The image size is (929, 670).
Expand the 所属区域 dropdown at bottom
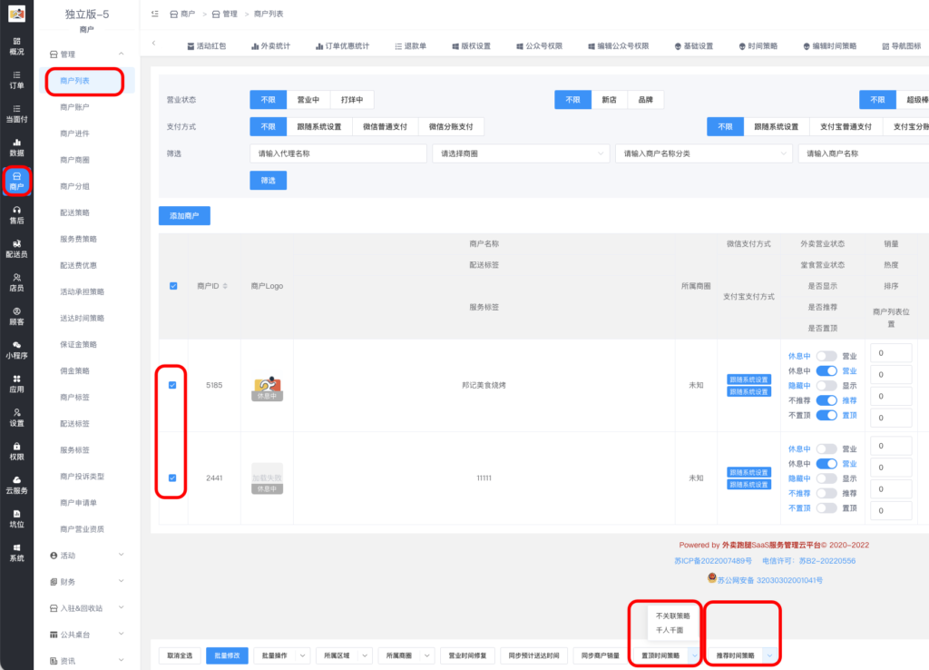point(344,654)
